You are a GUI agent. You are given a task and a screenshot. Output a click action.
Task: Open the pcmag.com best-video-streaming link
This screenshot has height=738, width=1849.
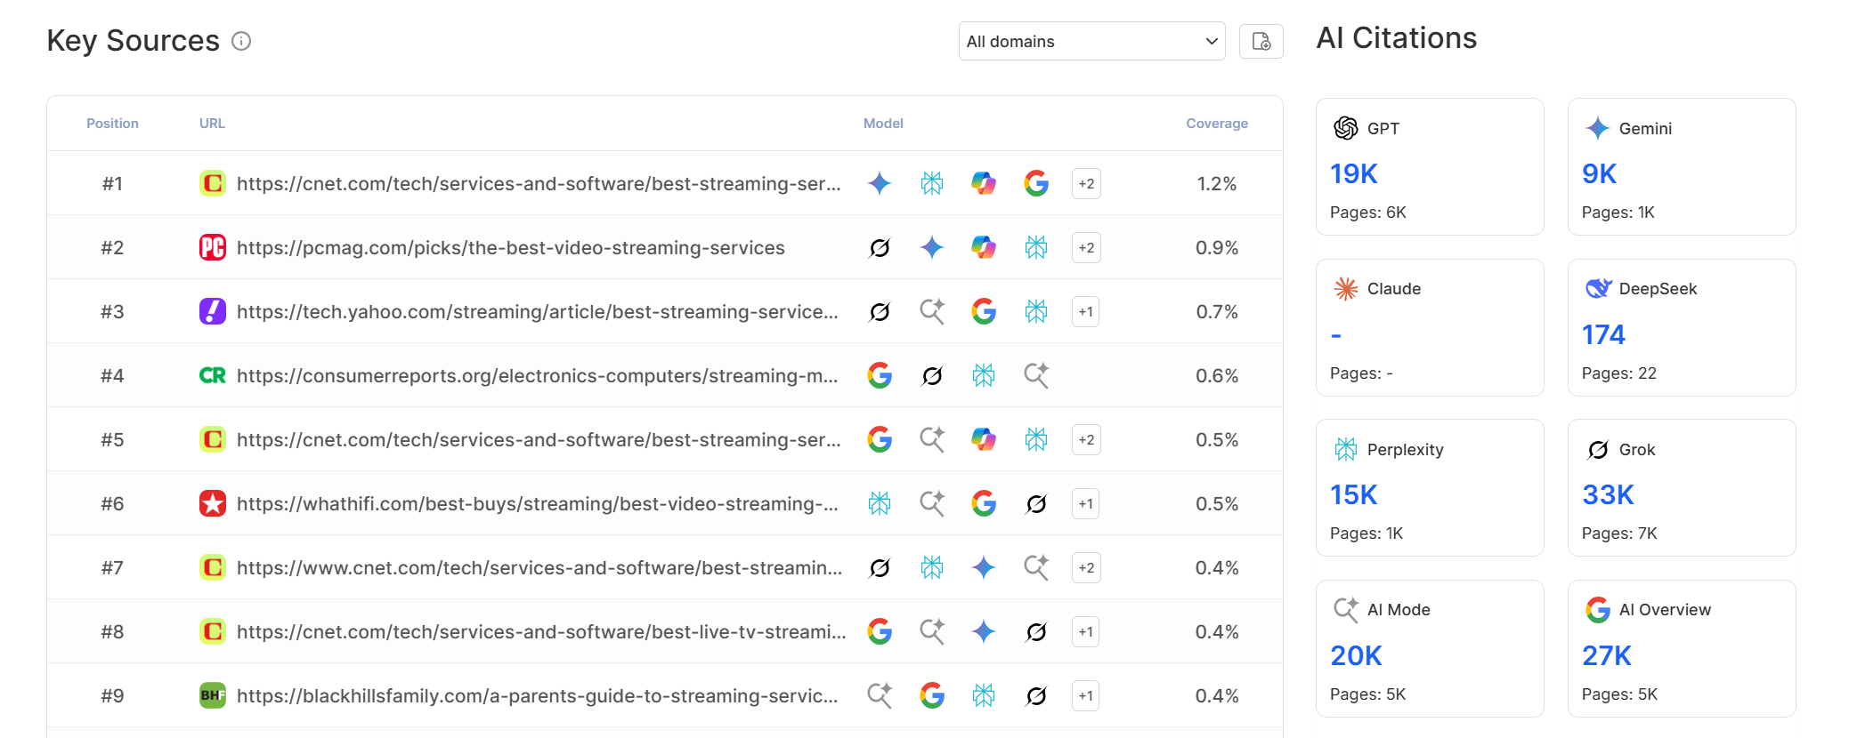[511, 247]
